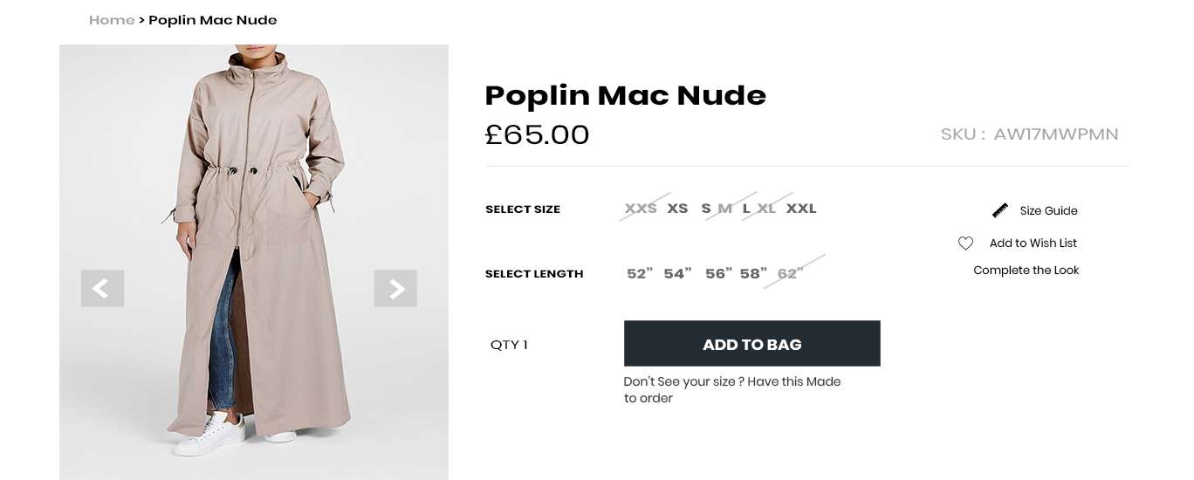
Task: Open the Complete the Look link
Action: (1026, 271)
